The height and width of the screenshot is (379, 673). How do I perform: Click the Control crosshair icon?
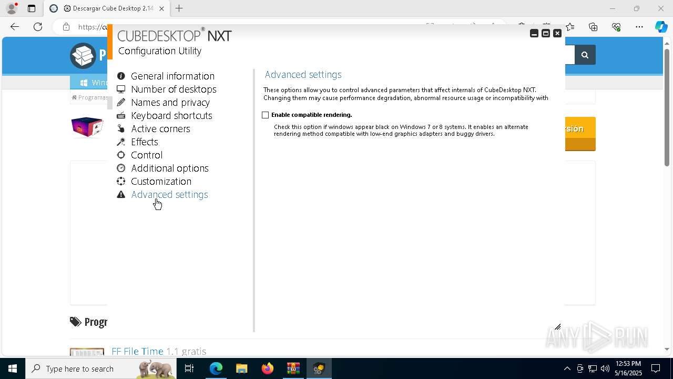pos(121,155)
